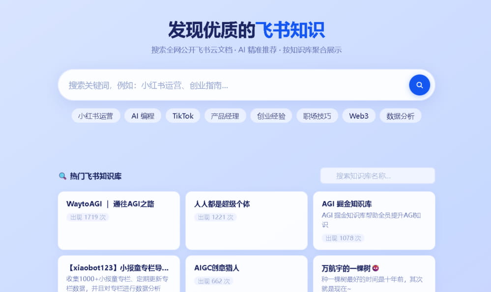Click the 发现优质的飞书知识 headline
This screenshot has width=491, height=292.
pyautogui.click(x=246, y=30)
